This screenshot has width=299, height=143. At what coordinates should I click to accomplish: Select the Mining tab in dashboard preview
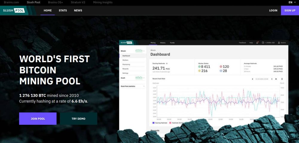(x=153, y=43)
